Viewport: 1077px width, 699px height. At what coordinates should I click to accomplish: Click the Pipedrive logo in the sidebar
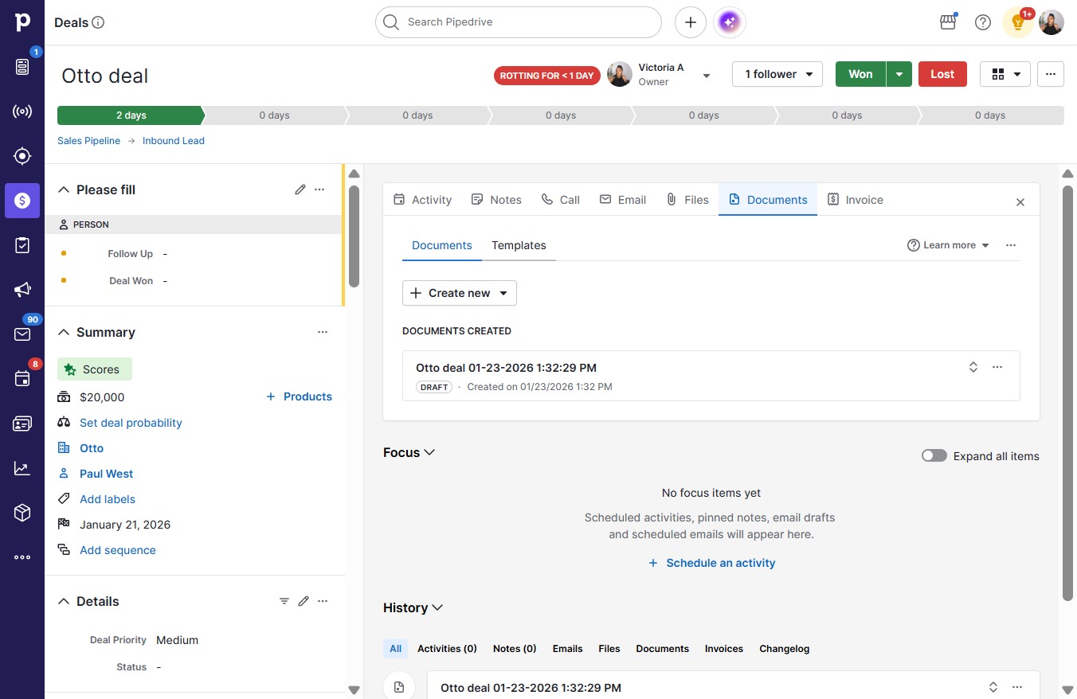point(22,22)
